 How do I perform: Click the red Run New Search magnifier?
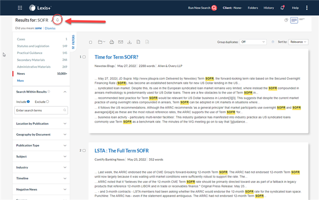click(x=214, y=8)
